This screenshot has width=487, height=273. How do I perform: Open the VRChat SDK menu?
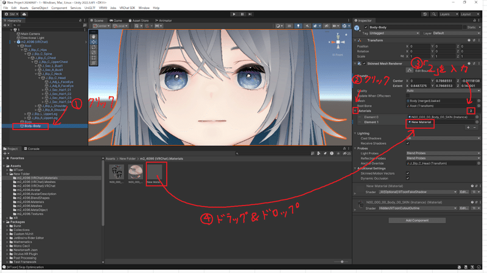pyautogui.click(x=127, y=8)
